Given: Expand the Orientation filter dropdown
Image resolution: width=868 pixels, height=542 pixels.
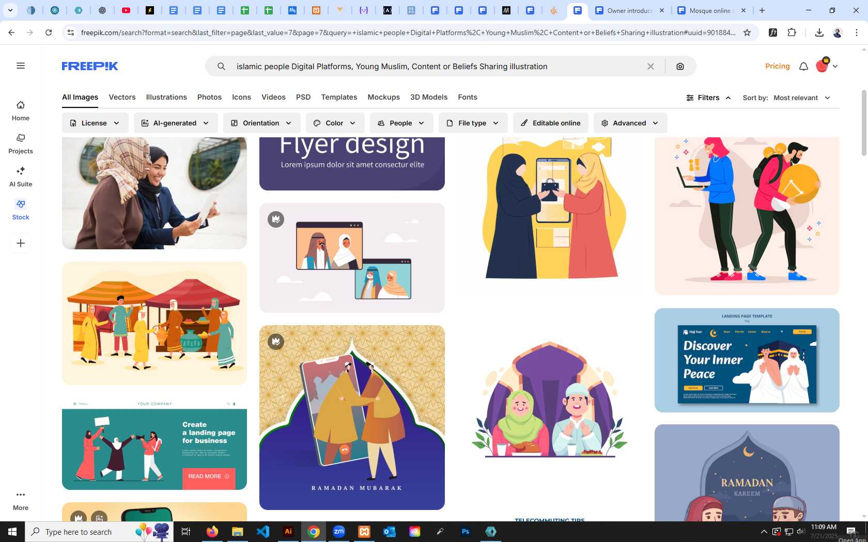Looking at the screenshot, I should point(261,123).
